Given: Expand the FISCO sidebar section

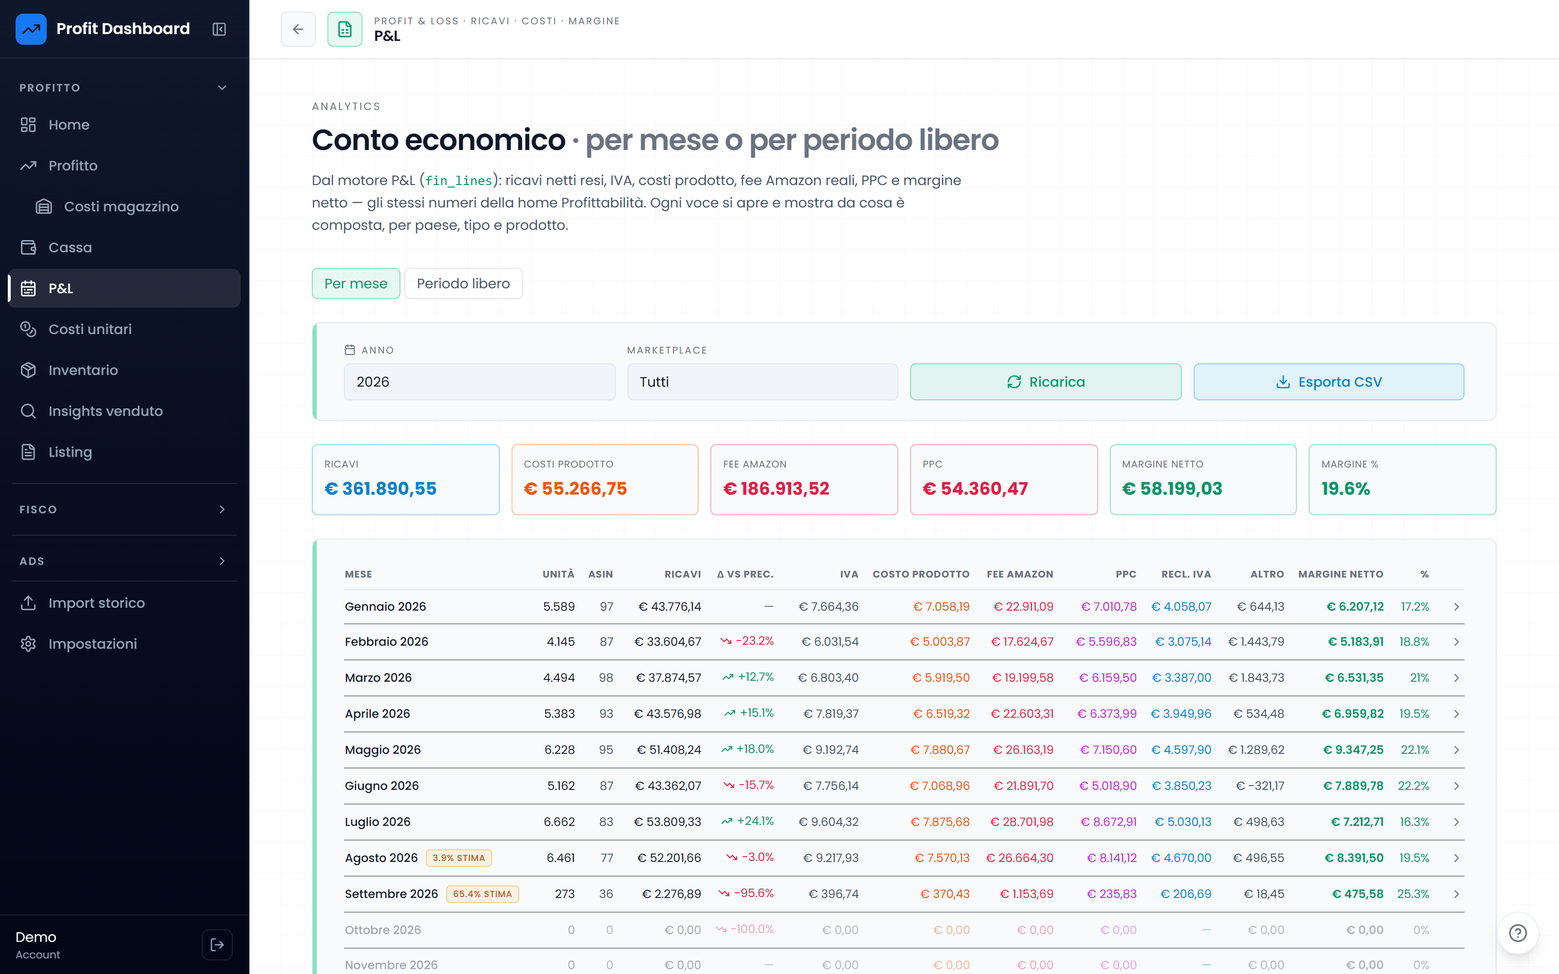Looking at the screenshot, I should 222,509.
